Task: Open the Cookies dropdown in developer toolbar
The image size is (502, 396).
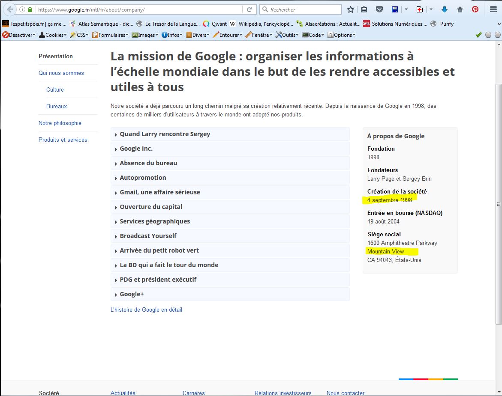Action: tap(53, 35)
